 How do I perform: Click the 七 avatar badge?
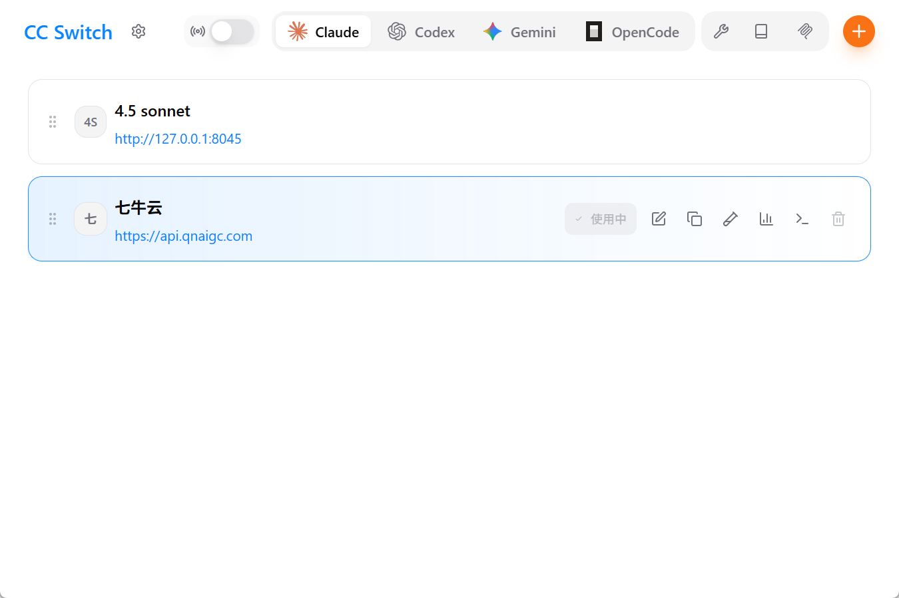tap(91, 219)
